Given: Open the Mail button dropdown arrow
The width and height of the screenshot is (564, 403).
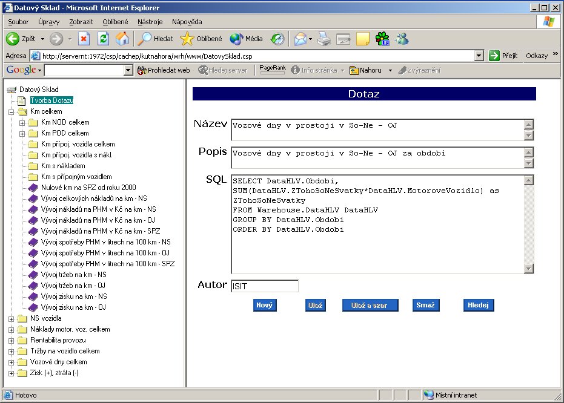Looking at the screenshot, I should click(310, 39).
